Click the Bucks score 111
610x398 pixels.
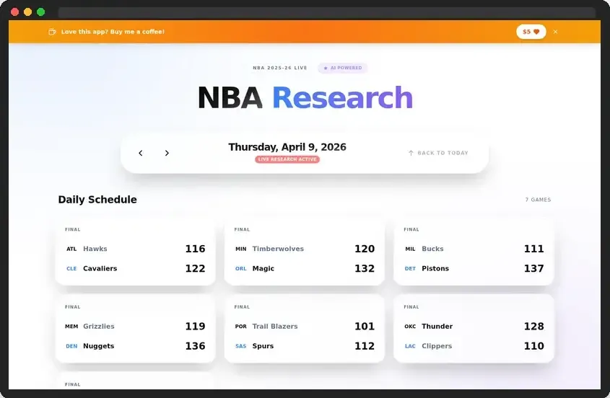tap(533, 249)
